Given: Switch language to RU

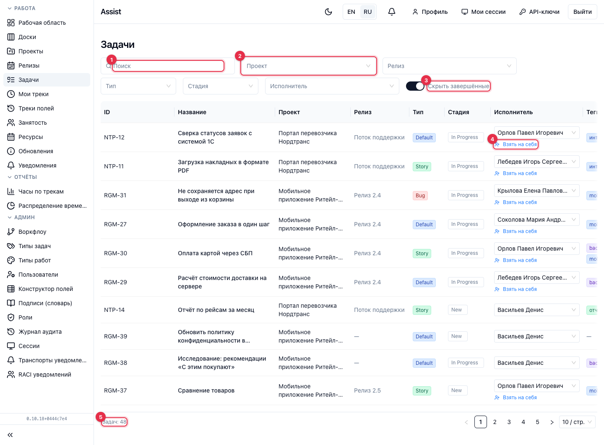Looking at the screenshot, I should point(368,12).
